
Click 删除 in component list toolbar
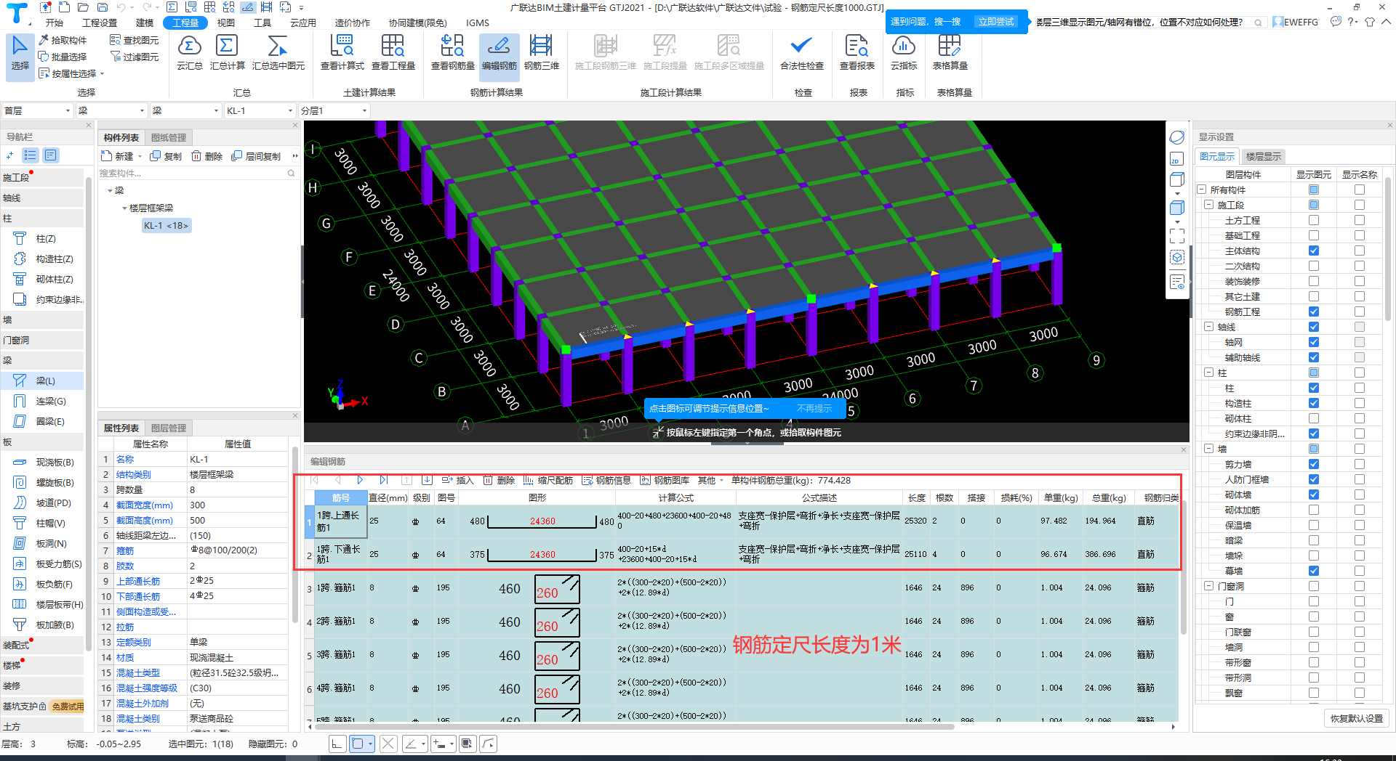tap(207, 156)
